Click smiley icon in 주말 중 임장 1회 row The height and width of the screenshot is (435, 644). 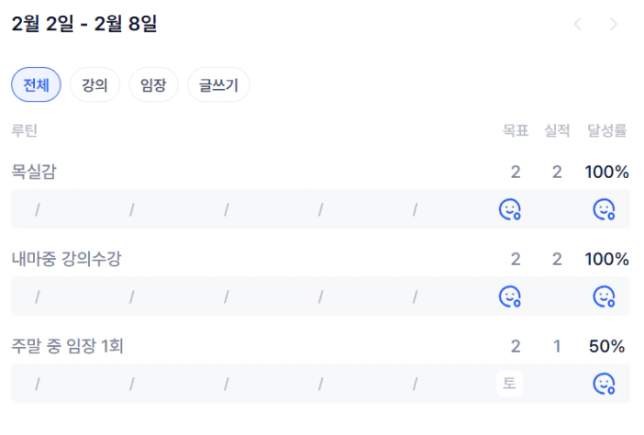pos(604,384)
